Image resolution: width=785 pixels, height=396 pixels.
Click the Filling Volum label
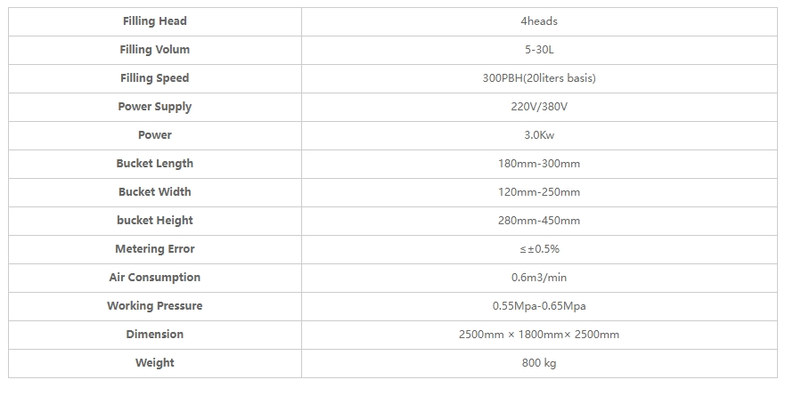[155, 50]
